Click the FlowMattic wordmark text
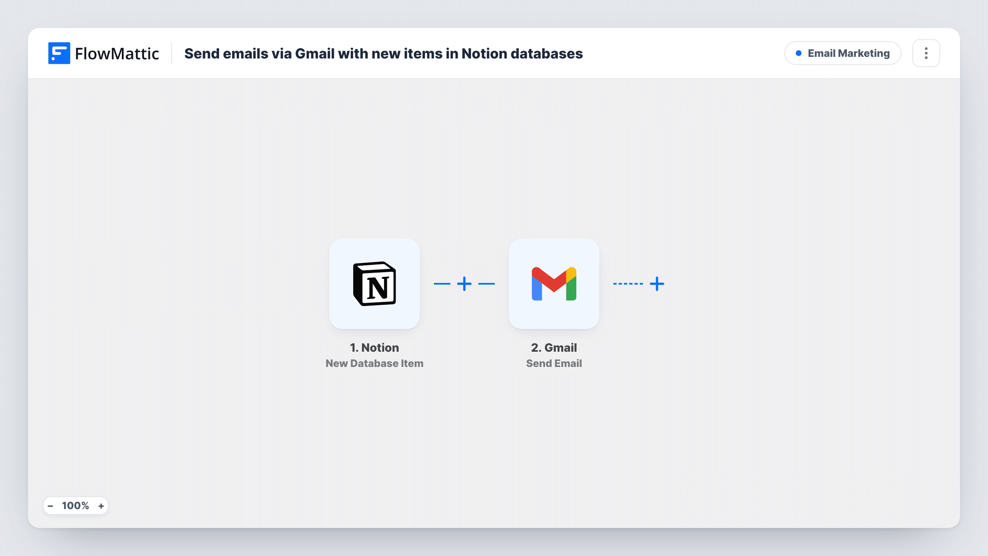 pyautogui.click(x=117, y=54)
